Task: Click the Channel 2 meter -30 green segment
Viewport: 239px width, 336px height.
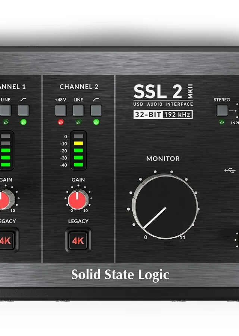Action: (x=78, y=158)
